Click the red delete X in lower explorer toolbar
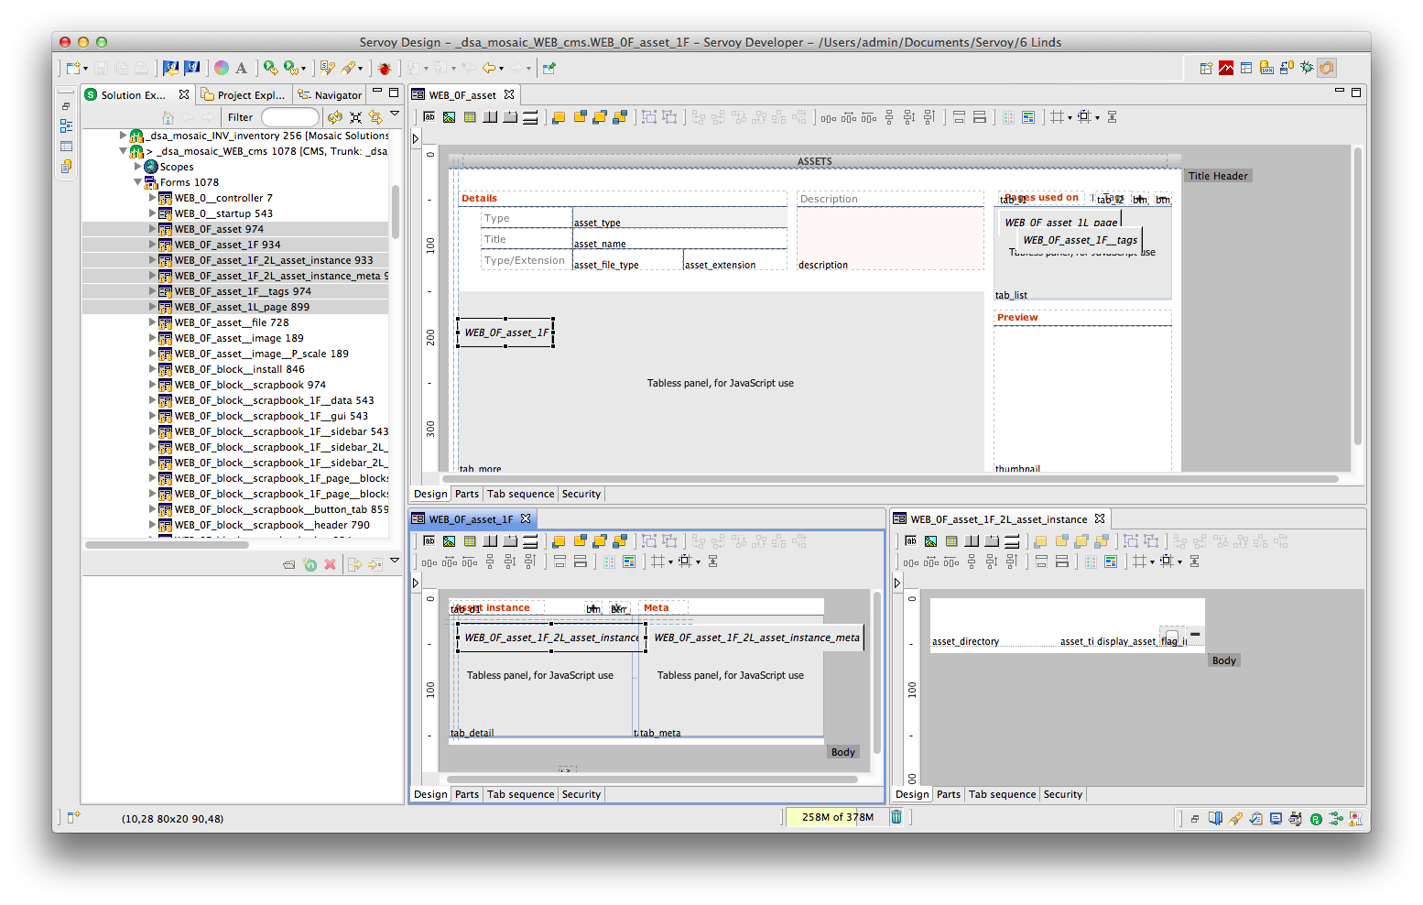The height and width of the screenshot is (905, 1423). pos(330,564)
